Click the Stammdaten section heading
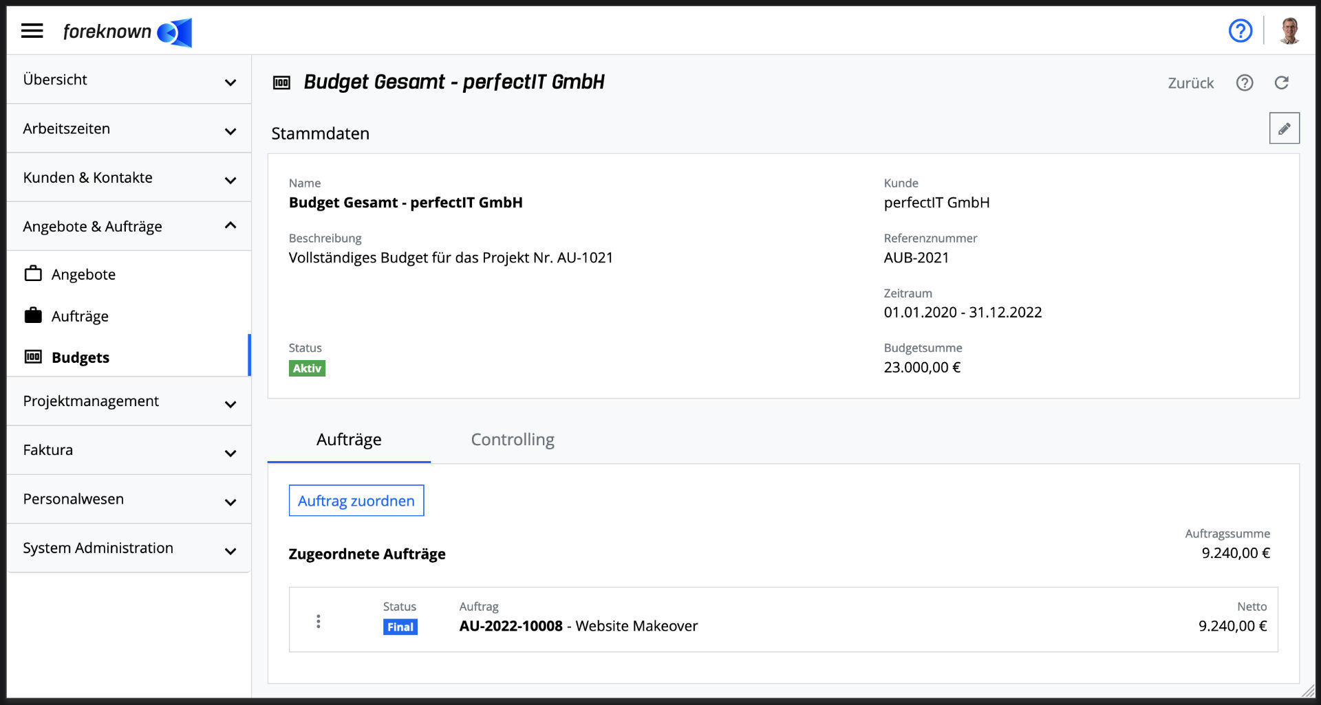The height and width of the screenshot is (705, 1321). click(x=320, y=133)
